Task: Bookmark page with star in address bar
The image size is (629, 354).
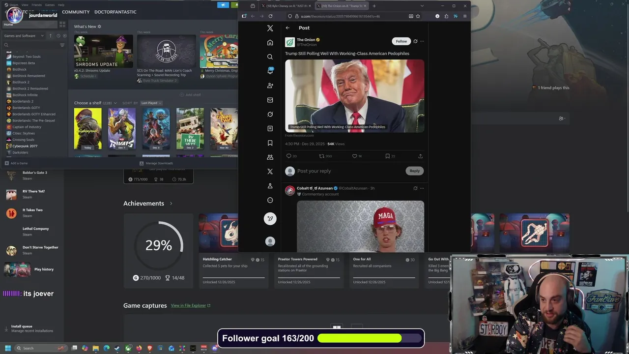Action: (418, 16)
